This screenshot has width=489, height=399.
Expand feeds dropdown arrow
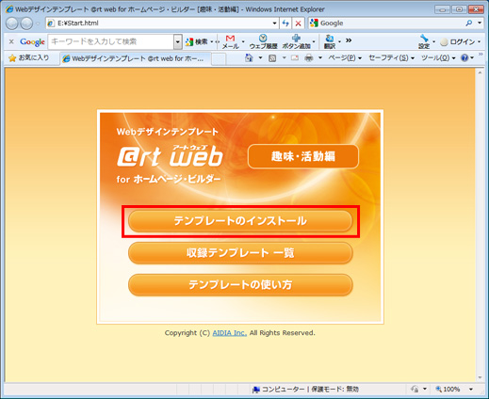[284, 58]
